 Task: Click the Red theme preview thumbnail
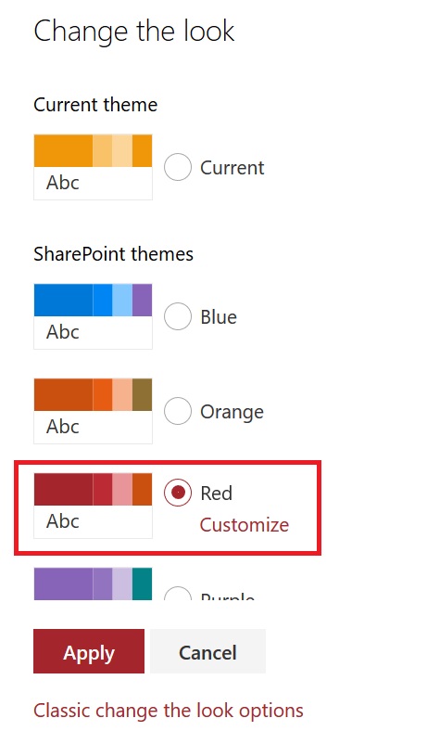click(x=94, y=506)
